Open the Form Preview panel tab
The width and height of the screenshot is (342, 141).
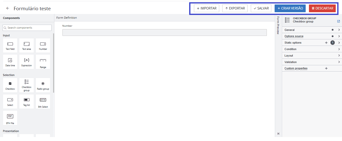click(x=278, y=25)
